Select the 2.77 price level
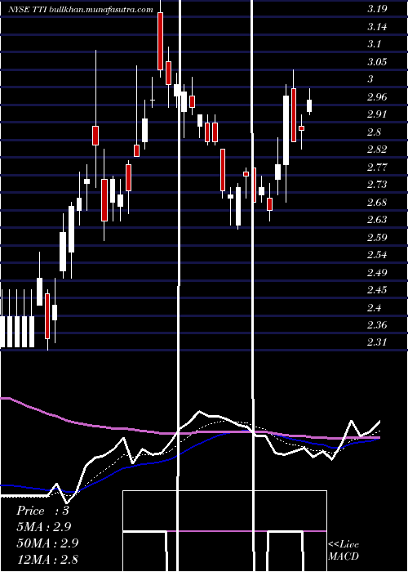 click(x=377, y=168)
